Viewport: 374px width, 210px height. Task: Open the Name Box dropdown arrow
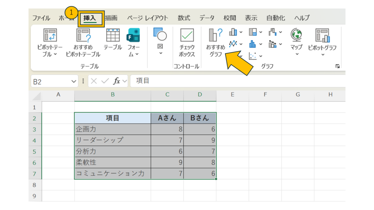[x=74, y=81]
